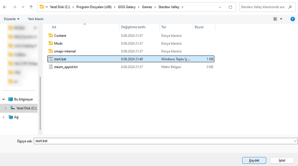Open help icon
Screen dimensions: 298x166
click(x=292, y=19)
